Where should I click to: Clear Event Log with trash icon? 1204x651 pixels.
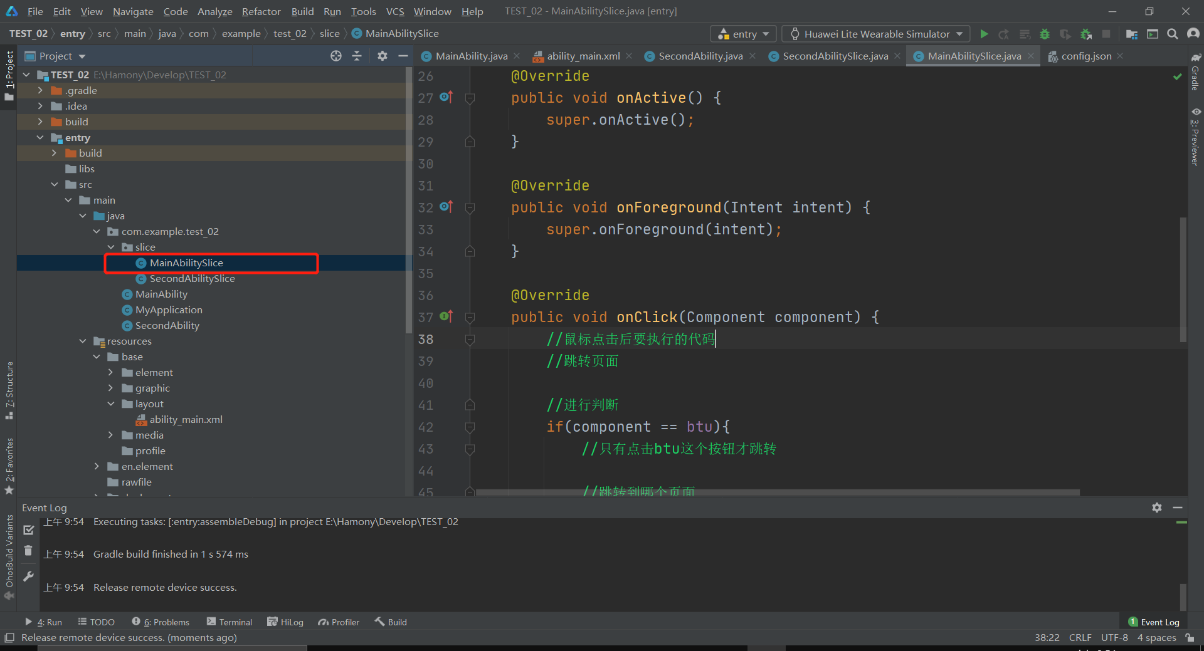pos(28,551)
